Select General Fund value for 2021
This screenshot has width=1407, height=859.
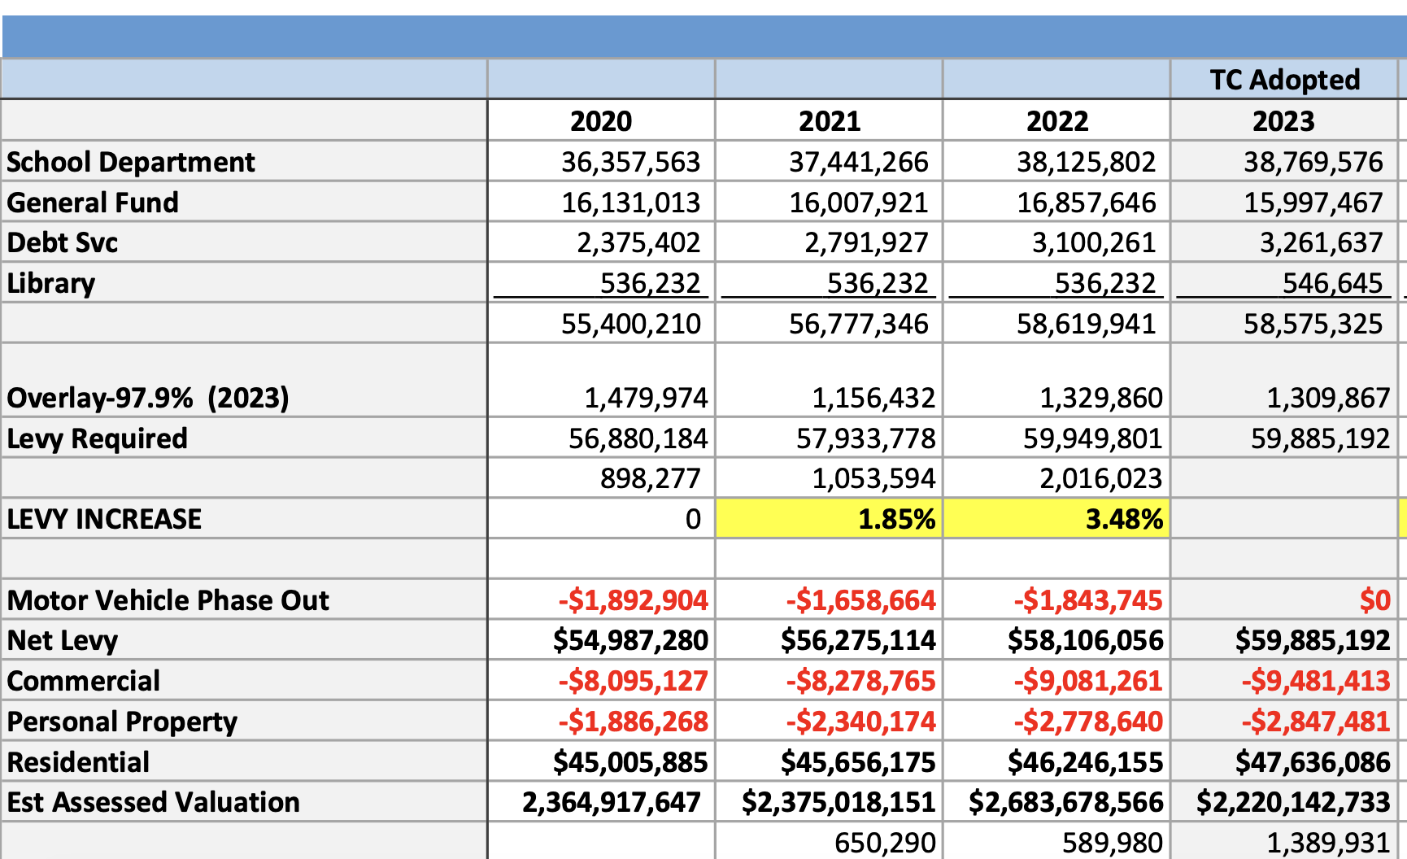tap(858, 203)
